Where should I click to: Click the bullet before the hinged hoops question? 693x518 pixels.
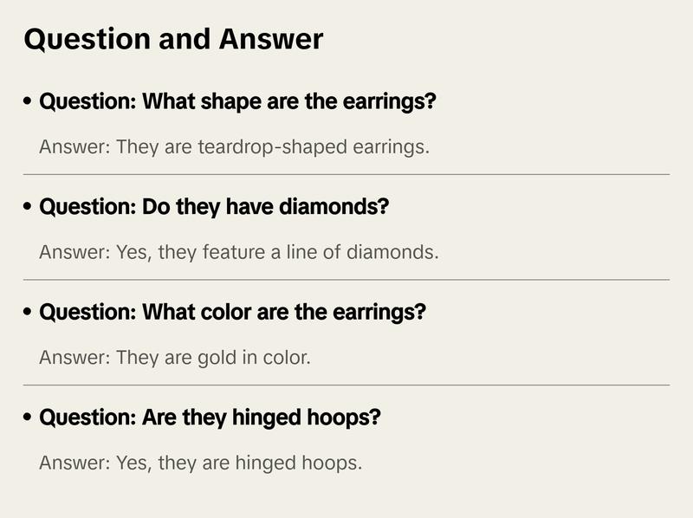(29, 418)
